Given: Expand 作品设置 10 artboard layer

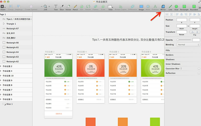Looking at the screenshot, I should coord(1,76).
